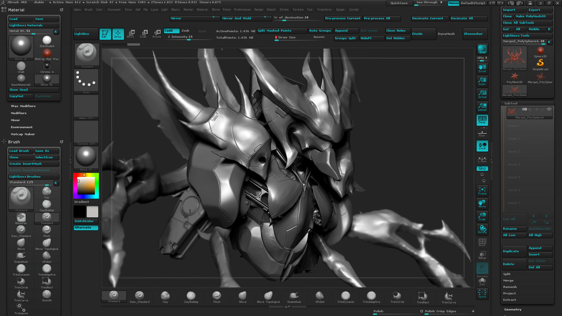Click the LightBox button

tap(86, 34)
